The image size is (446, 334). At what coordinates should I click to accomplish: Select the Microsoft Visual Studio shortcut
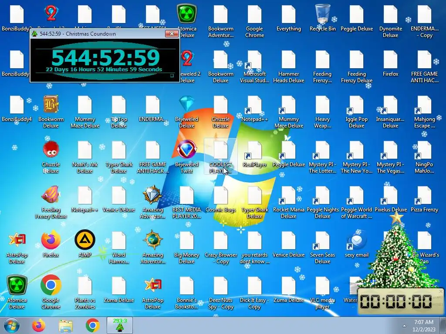tap(254, 67)
